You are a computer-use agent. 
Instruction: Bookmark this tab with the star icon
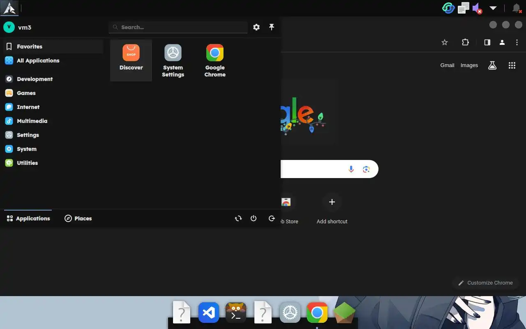pyautogui.click(x=445, y=42)
